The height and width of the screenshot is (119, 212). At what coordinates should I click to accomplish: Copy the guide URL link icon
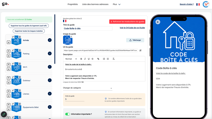[140, 51]
